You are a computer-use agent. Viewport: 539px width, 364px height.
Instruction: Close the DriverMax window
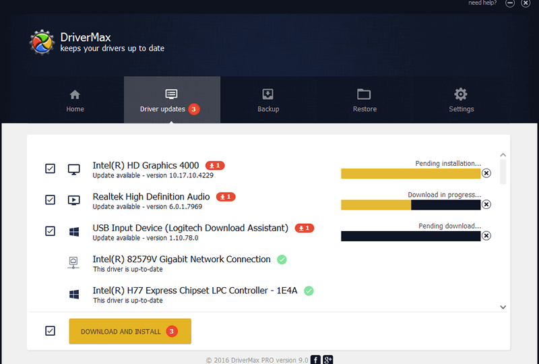click(x=526, y=3)
